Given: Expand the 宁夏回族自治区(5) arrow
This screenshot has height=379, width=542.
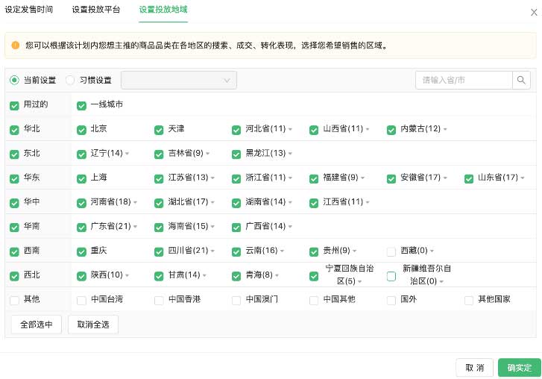Looking at the screenshot, I should point(360,282).
